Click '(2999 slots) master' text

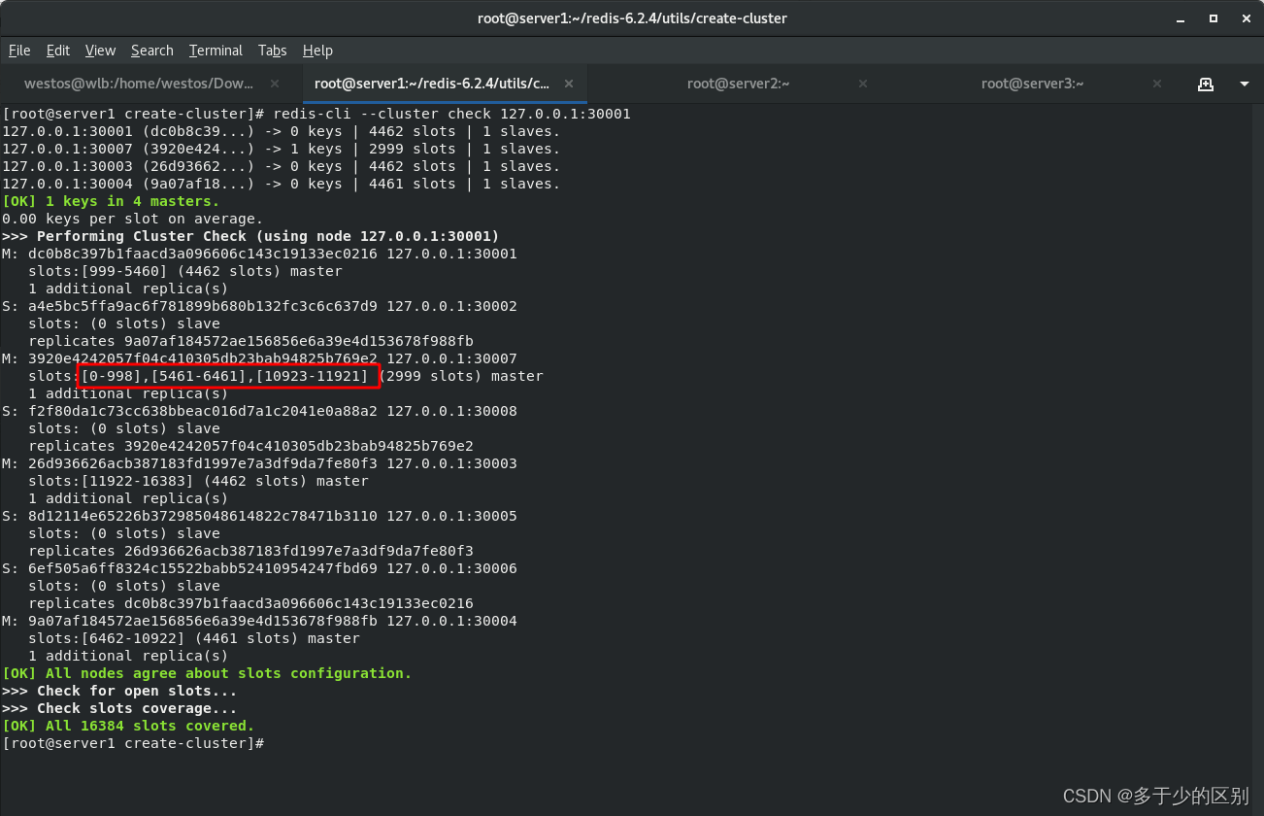(461, 376)
